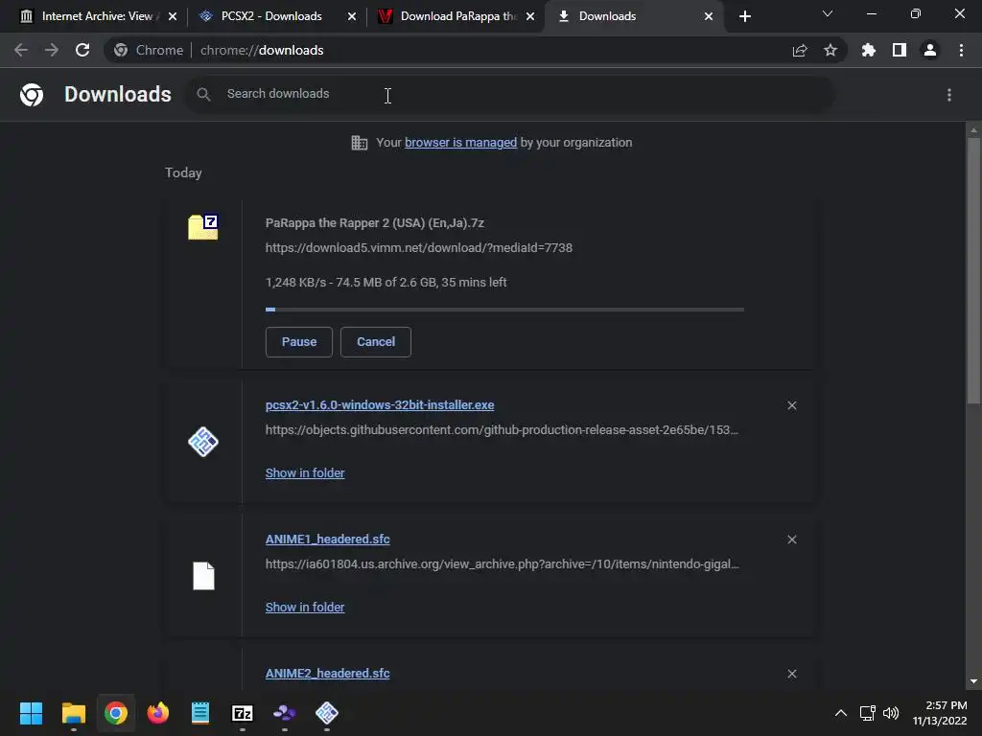Cancel the PaRappa download

[x=376, y=342]
